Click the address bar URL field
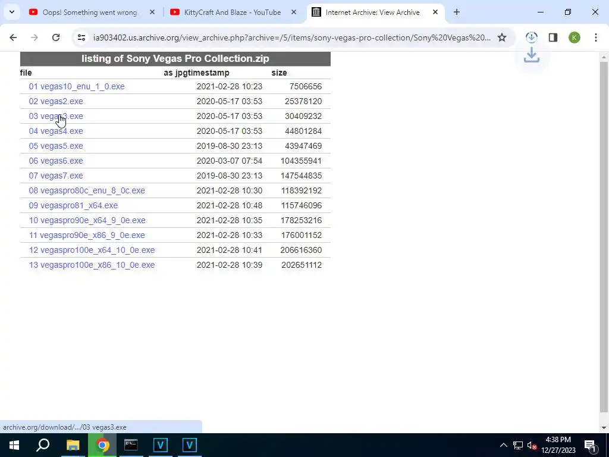The width and height of the screenshot is (609, 457). (x=291, y=37)
